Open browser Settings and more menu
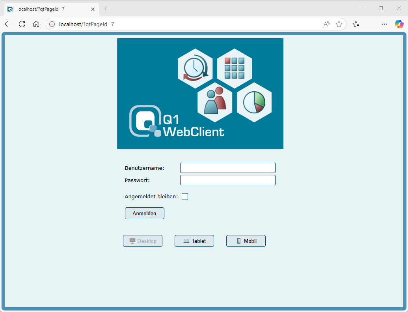408x312 pixels. [384, 24]
